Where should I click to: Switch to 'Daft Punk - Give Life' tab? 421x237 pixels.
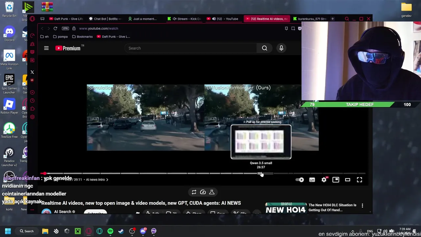[x=66, y=19]
